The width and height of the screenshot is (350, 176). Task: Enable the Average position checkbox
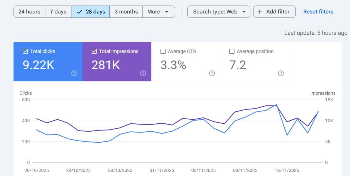point(232,51)
